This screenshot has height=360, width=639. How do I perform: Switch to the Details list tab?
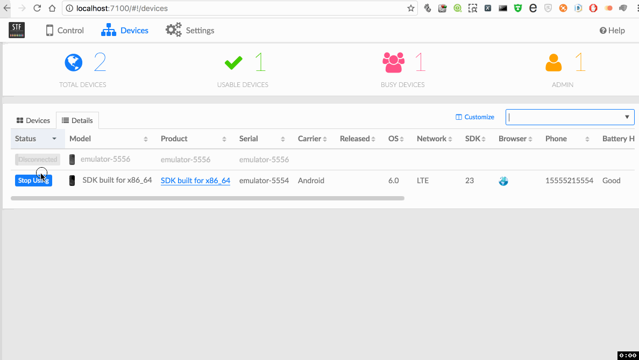77,120
